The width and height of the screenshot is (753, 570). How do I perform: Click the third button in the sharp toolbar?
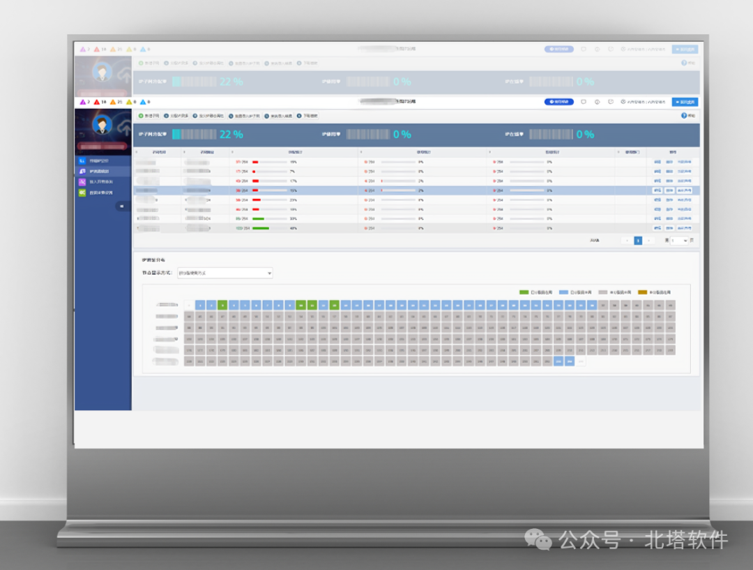[208, 116]
